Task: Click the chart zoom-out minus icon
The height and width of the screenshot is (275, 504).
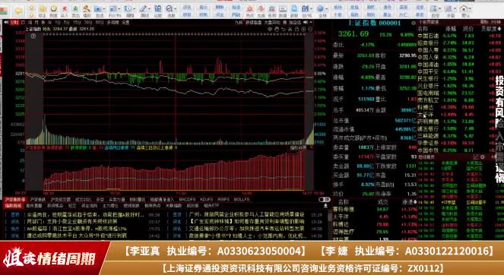Action: coord(310,29)
